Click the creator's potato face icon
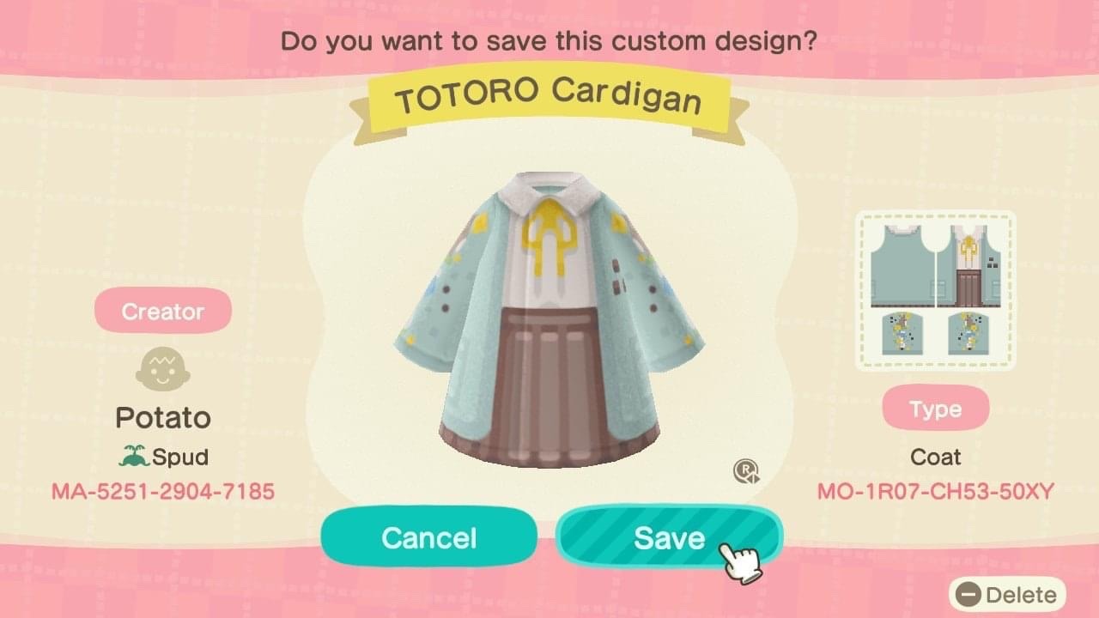1099x618 pixels. 163,369
